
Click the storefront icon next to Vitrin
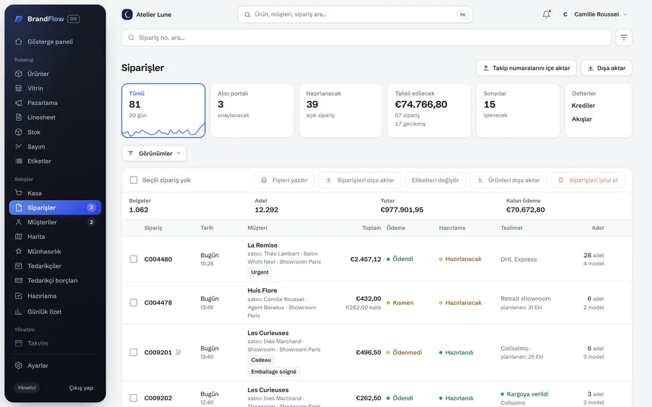point(18,88)
